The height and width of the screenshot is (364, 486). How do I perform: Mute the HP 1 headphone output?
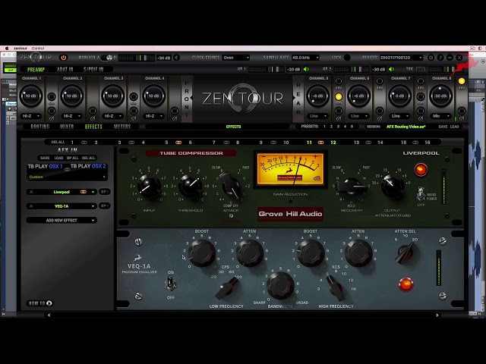pos(306,69)
